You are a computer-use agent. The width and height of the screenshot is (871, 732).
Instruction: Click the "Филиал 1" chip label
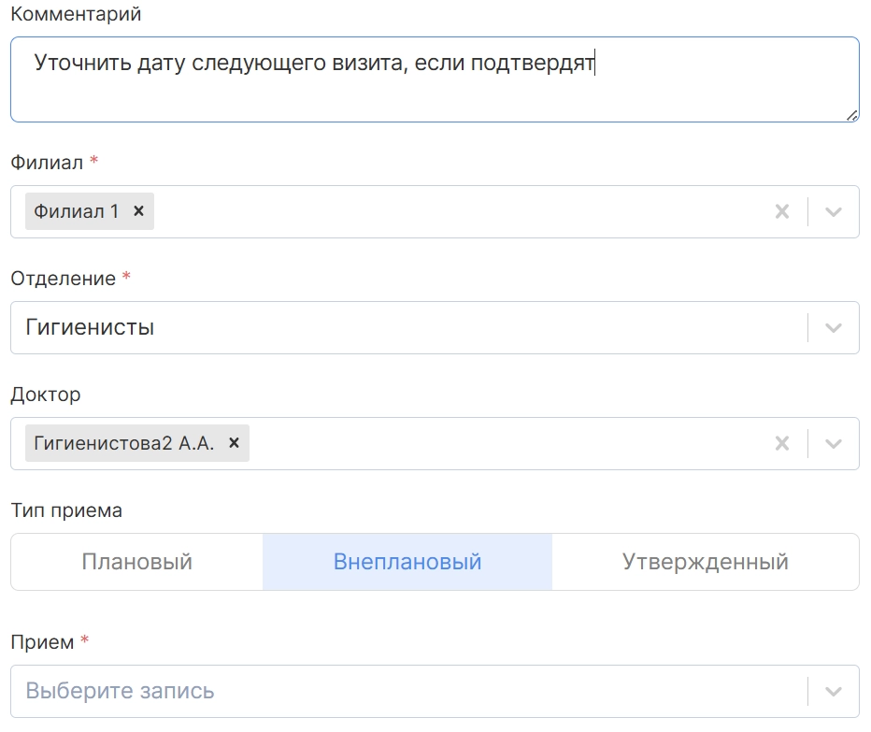tap(77, 211)
